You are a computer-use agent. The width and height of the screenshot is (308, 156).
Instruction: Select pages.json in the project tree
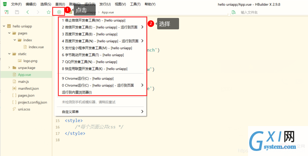(x=26, y=95)
